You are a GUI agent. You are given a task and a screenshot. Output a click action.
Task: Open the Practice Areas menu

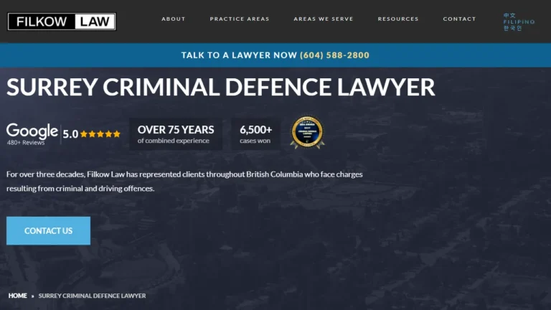click(x=240, y=19)
